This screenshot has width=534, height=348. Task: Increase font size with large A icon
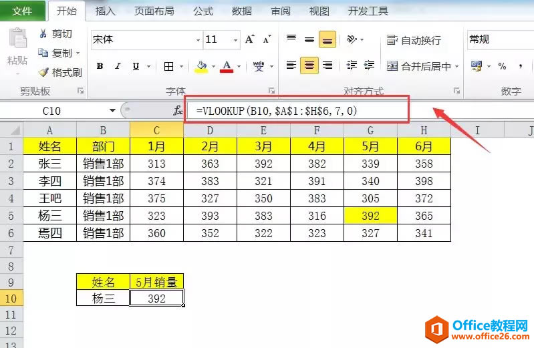coord(250,39)
